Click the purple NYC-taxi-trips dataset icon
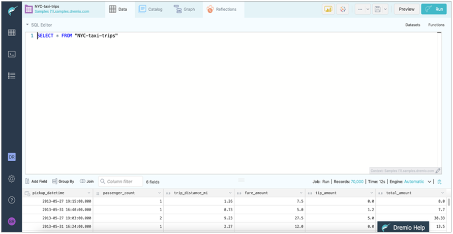This screenshot has width=453, height=234. (x=28, y=9)
